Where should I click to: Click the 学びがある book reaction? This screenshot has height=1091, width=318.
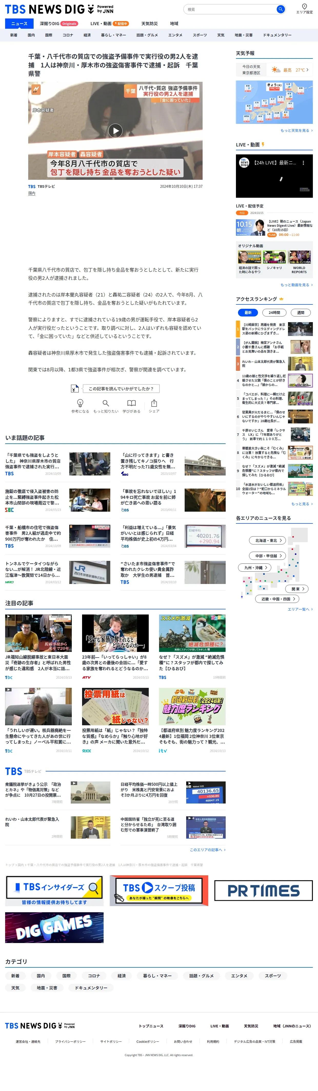pyautogui.click(x=132, y=406)
